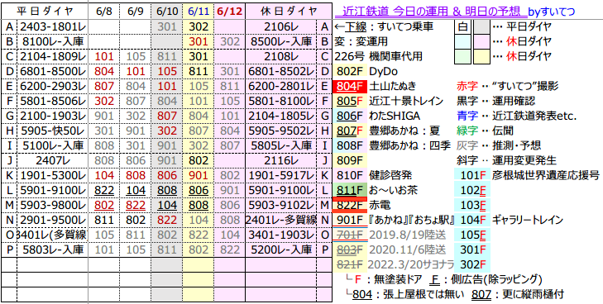Click the 2901-9500レ weekday cell

[53, 221]
